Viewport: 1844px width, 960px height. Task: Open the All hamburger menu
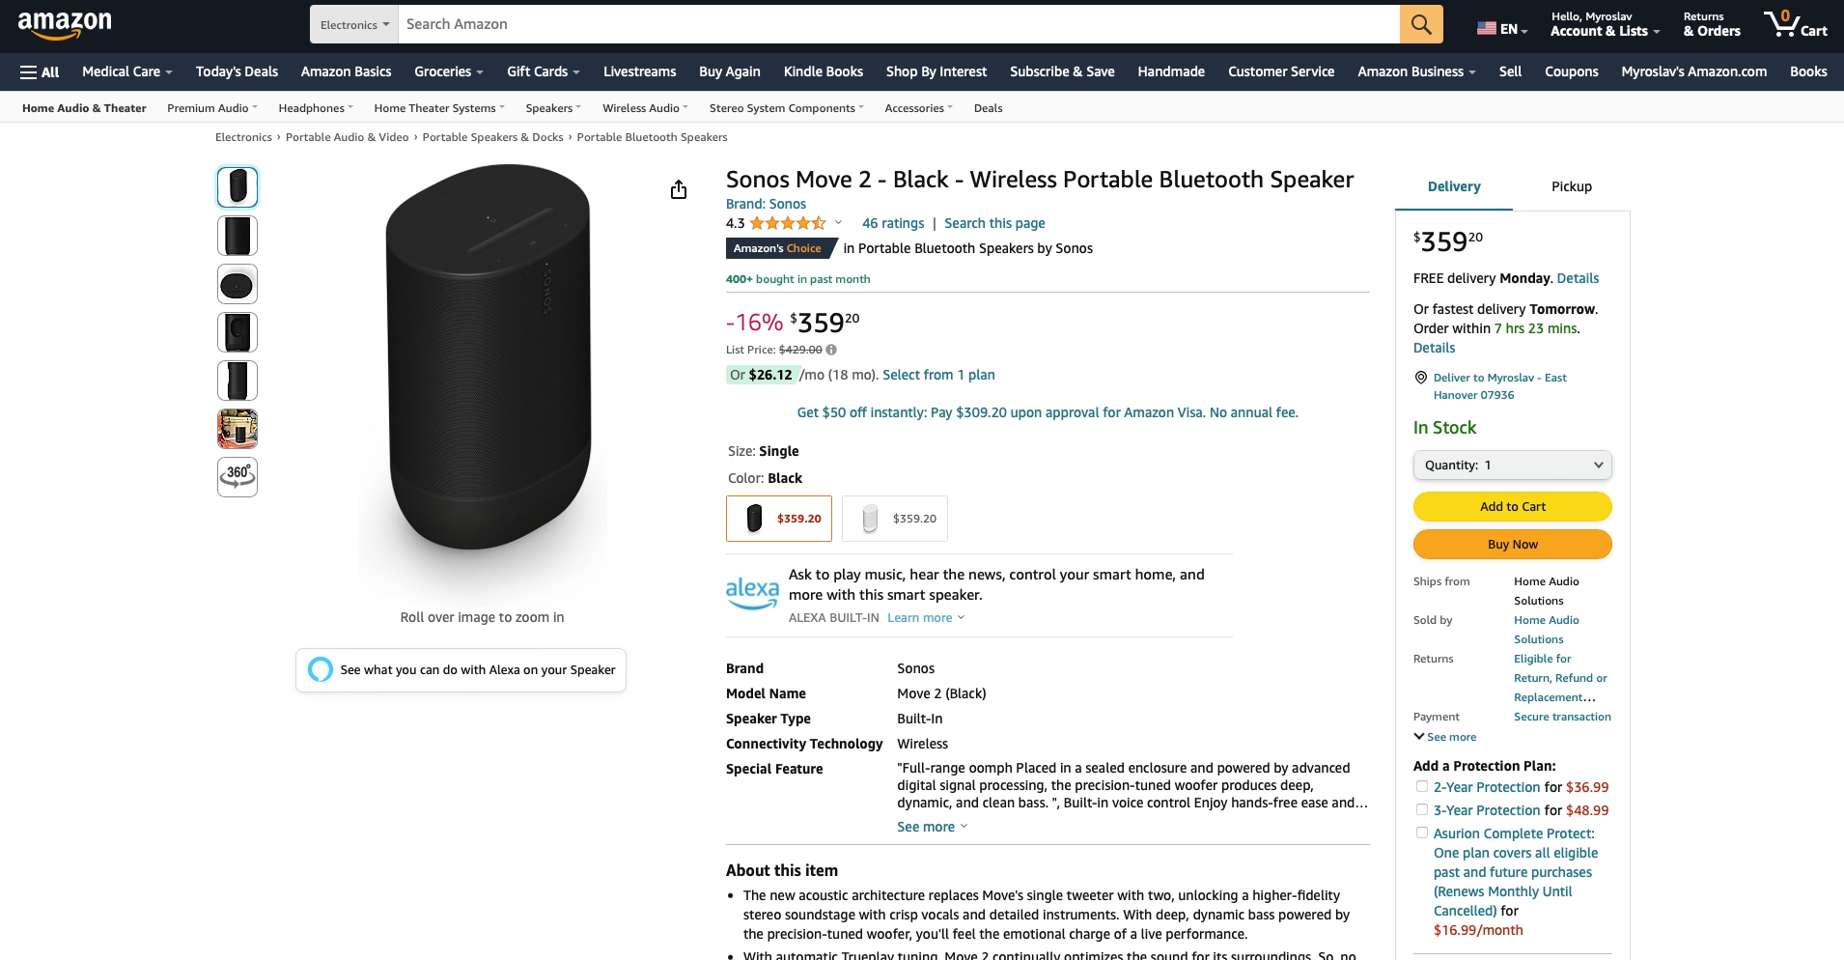(40, 71)
